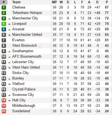Click Chelsea's green rank 1 badge
Screen dimensions: 112x115
4,7
